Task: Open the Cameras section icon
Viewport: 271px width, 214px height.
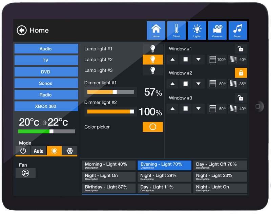Action: [217, 30]
